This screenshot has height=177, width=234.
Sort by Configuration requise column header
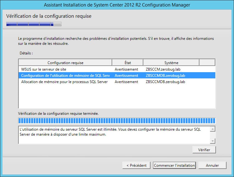pos(65,63)
